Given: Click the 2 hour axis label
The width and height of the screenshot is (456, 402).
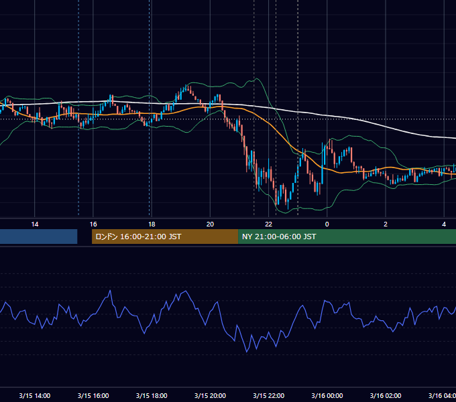Looking at the screenshot, I should (386, 224).
